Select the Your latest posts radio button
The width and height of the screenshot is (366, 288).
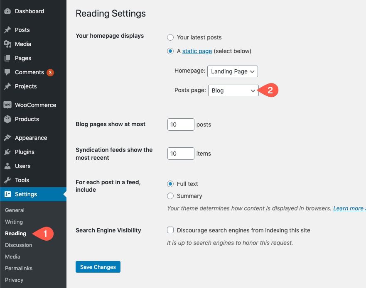[170, 37]
